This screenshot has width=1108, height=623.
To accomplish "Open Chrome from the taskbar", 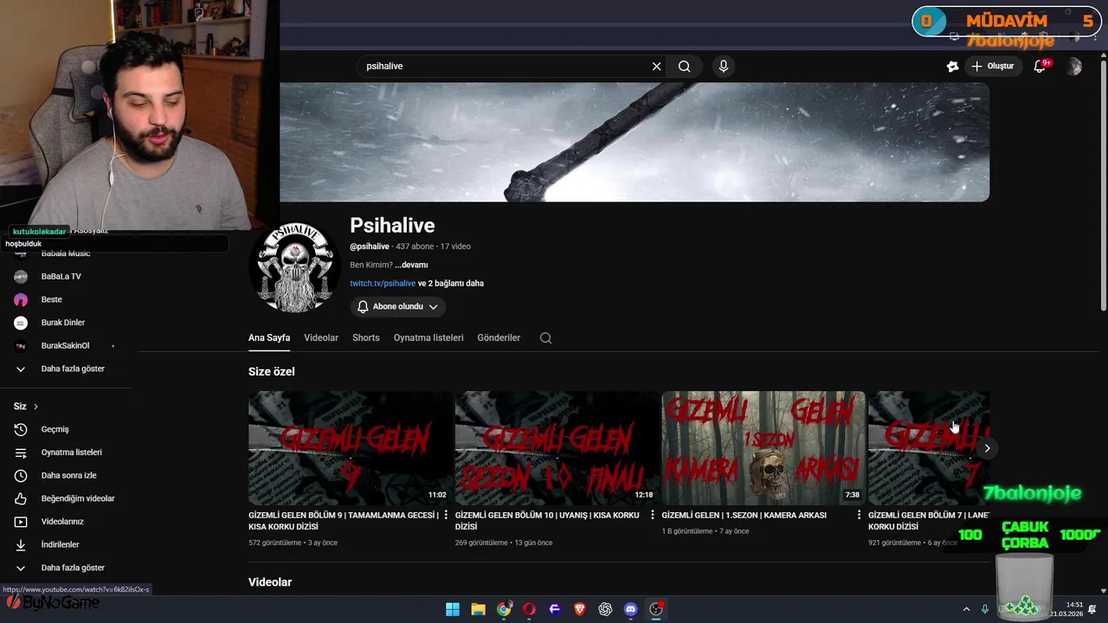I will 504,609.
